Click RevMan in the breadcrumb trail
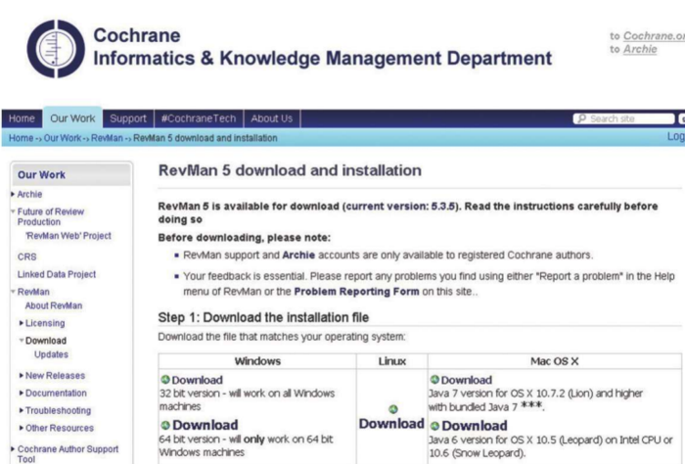The width and height of the screenshot is (685, 464). (107, 138)
